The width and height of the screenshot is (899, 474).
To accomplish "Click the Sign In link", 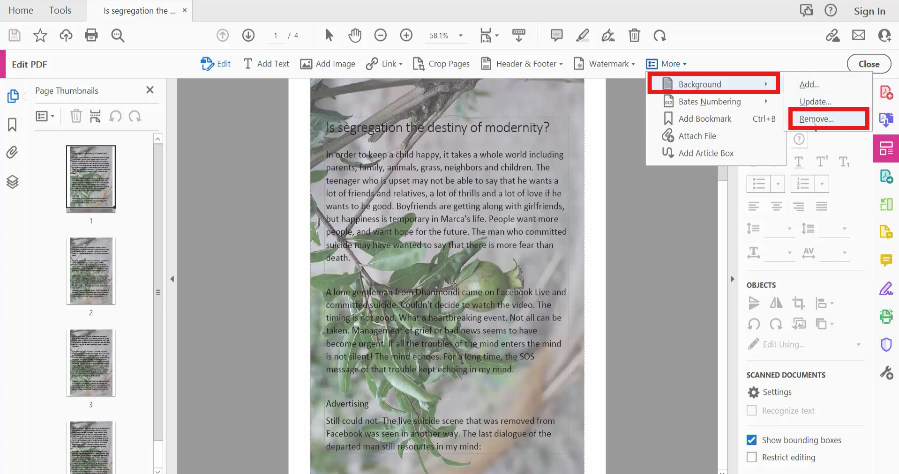I will (x=869, y=11).
